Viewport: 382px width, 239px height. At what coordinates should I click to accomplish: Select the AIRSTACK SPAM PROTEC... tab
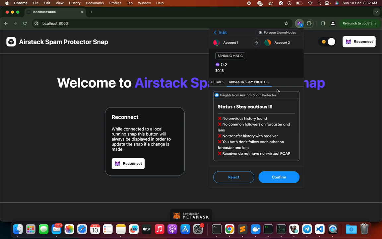(249, 82)
